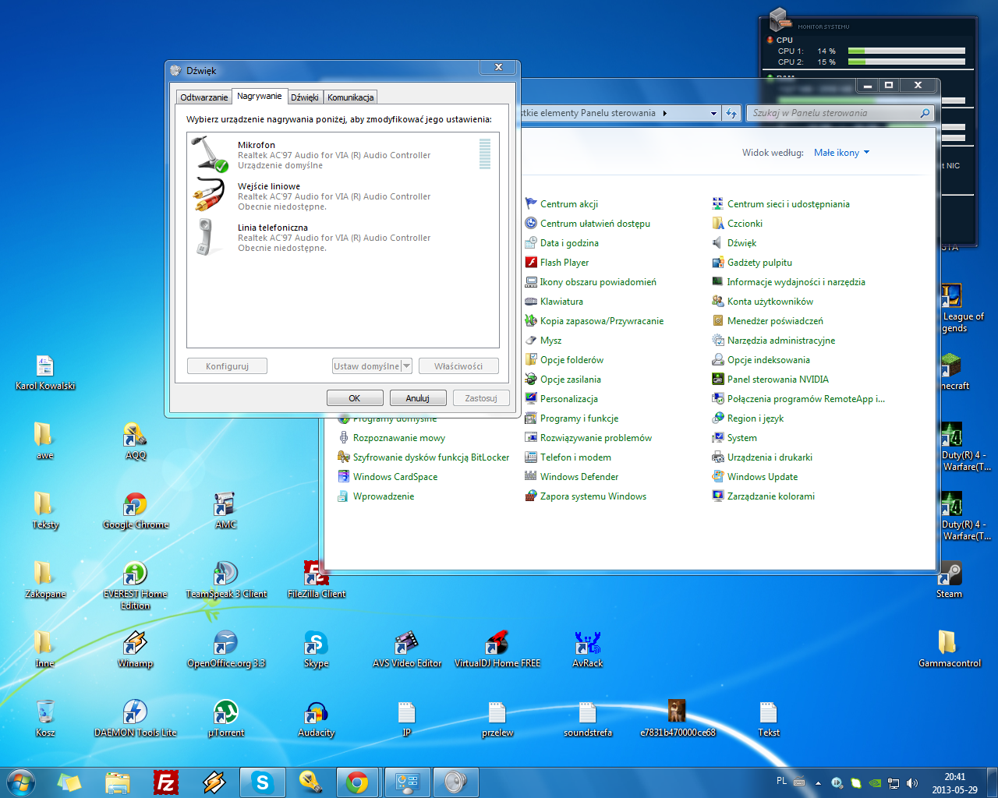Image resolution: width=998 pixels, height=798 pixels.
Task: Open TeamSpeak 3 Client desktop icon
Action: pos(226,580)
